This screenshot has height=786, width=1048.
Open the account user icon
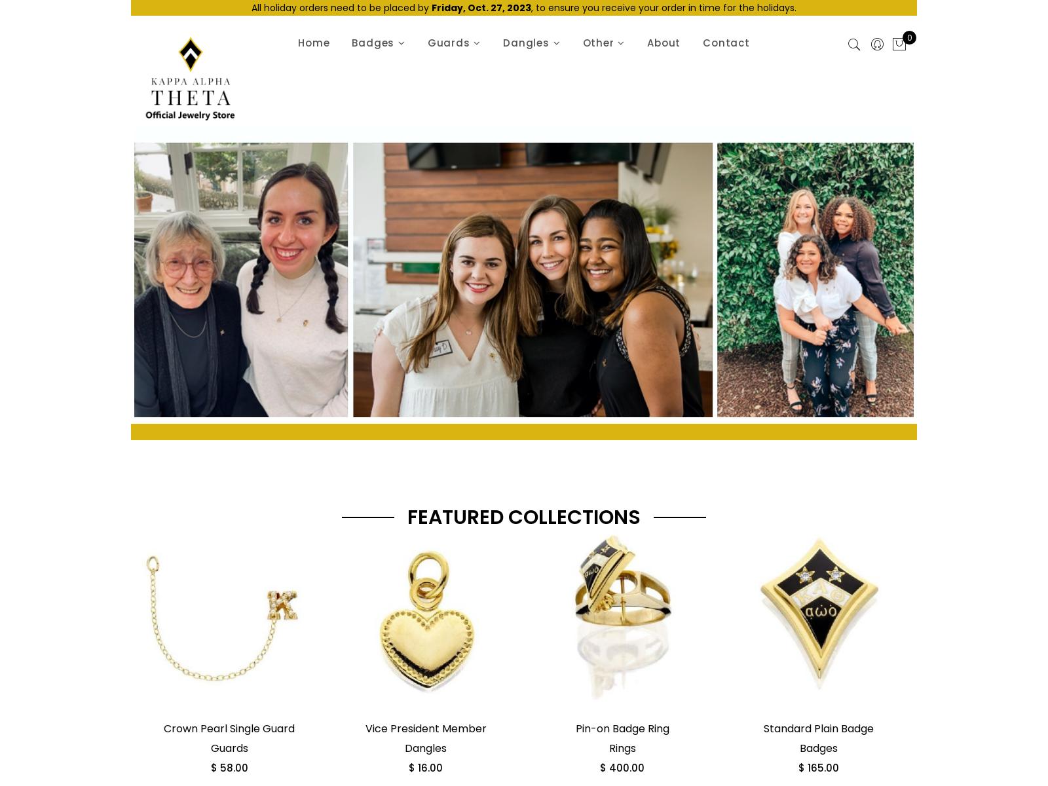coord(877,45)
